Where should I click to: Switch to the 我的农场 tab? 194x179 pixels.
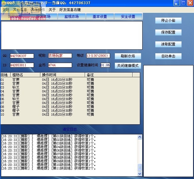pos(15,16)
